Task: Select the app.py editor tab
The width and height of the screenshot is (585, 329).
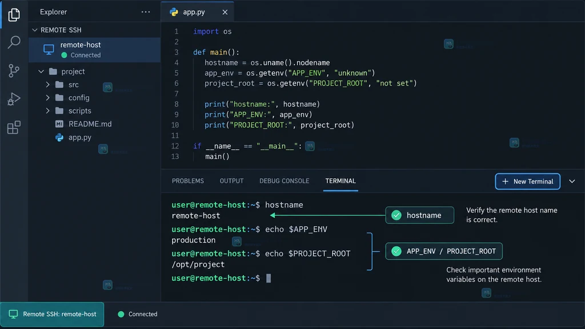Action: tap(197, 12)
